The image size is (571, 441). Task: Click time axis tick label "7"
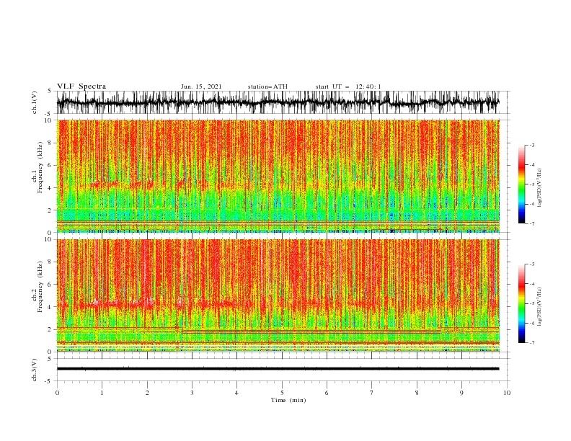(x=372, y=393)
